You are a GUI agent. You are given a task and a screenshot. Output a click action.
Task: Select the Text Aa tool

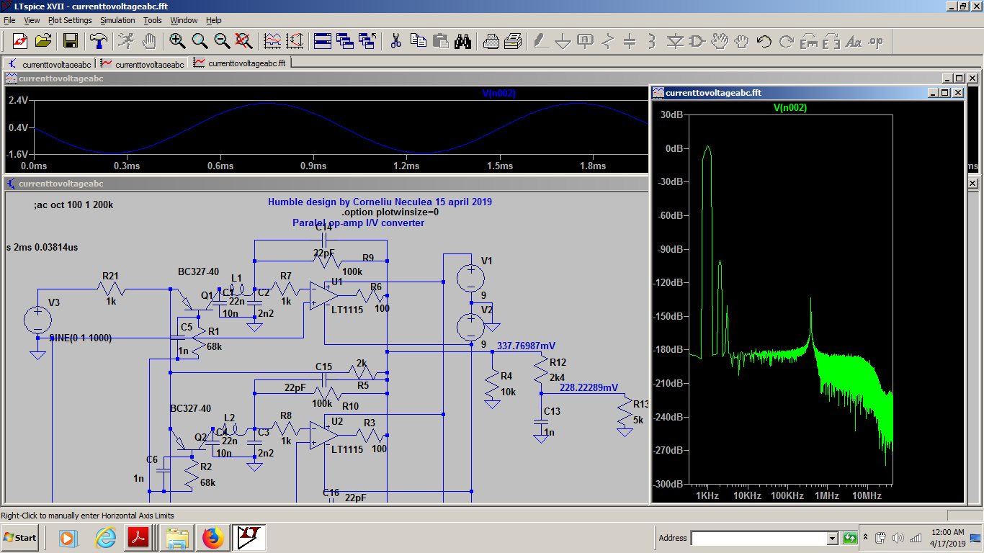coord(853,41)
